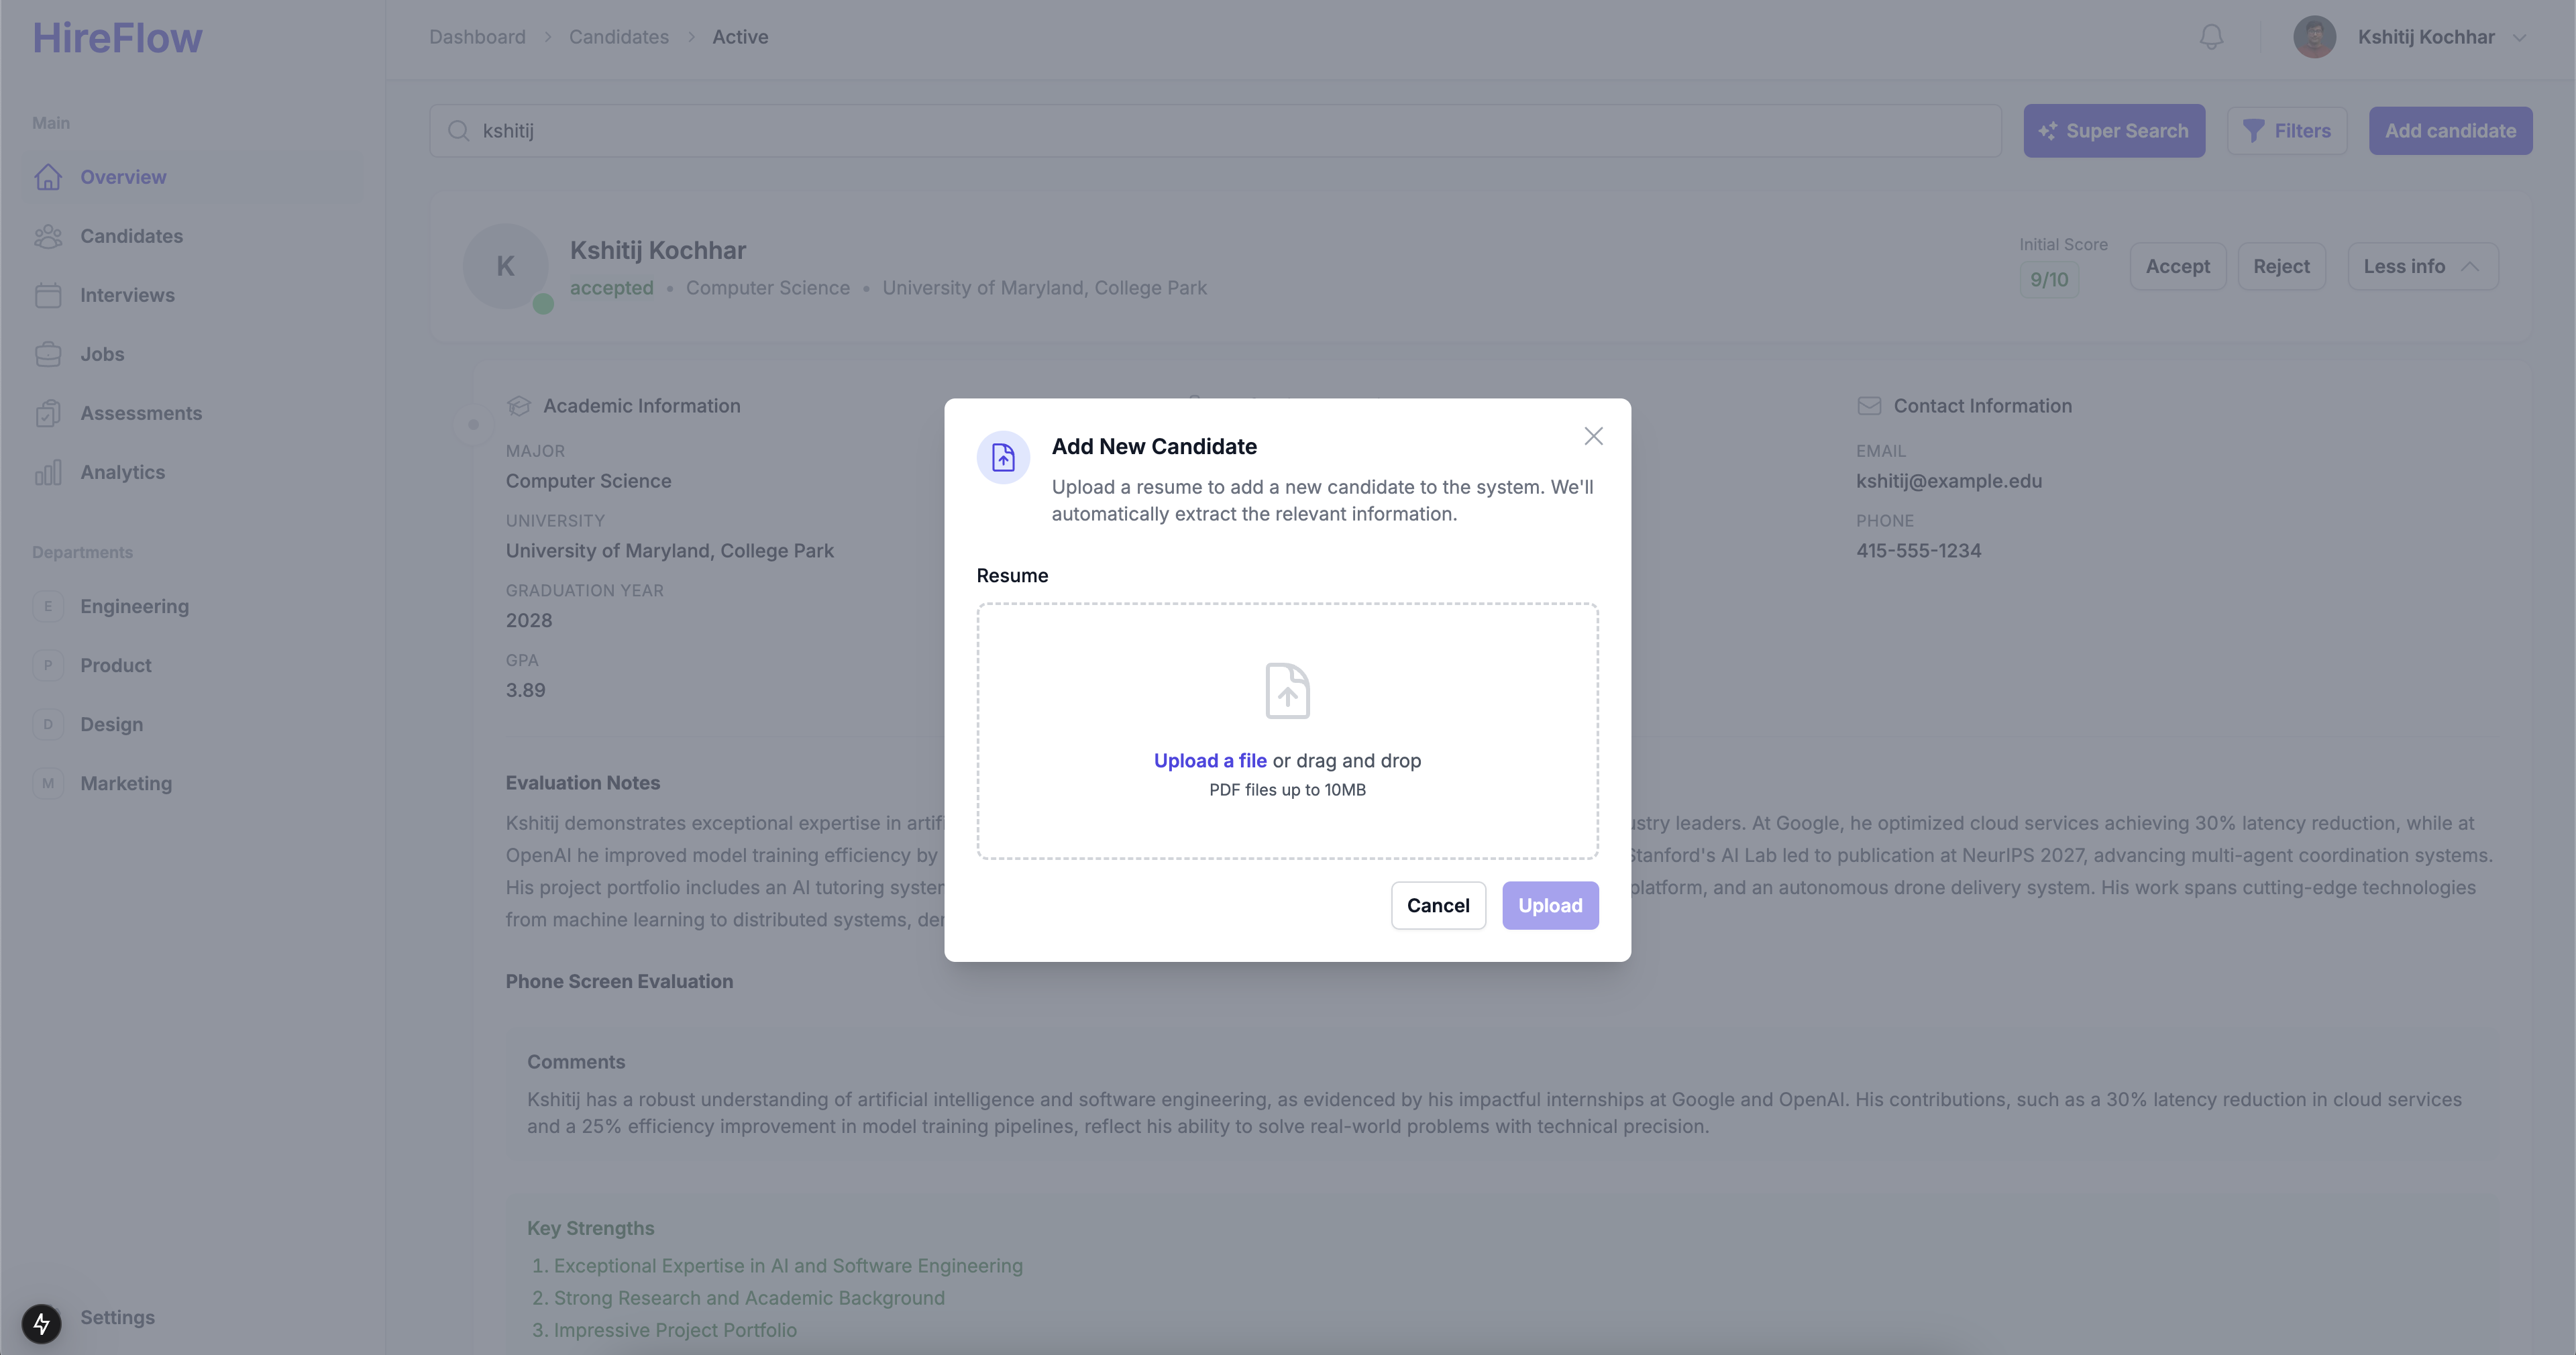Click the Analytics bar chart icon
This screenshot has height=1355, width=2576.
pos(48,472)
